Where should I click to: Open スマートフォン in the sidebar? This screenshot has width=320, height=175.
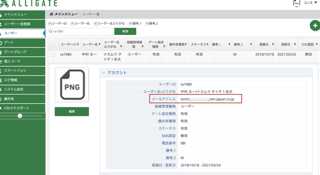point(22,71)
